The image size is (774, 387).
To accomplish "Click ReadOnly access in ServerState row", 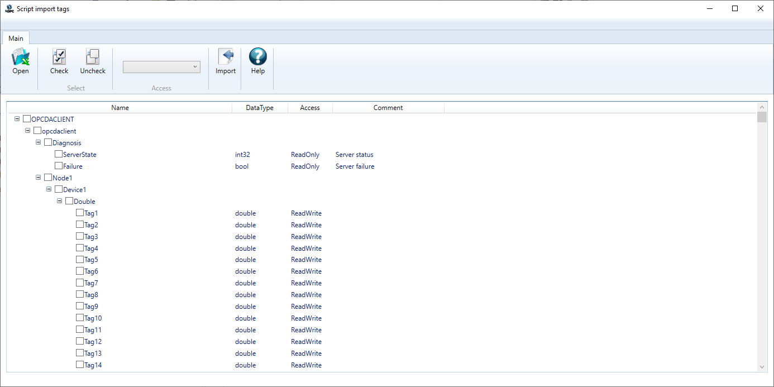I will pyautogui.click(x=305, y=155).
